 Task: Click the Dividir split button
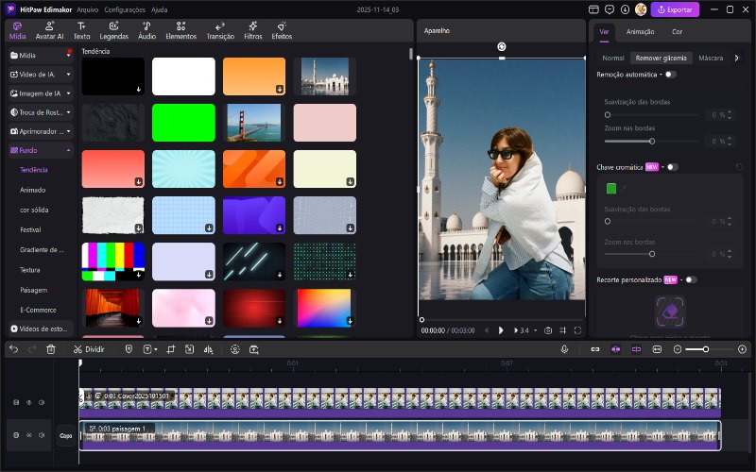(x=89, y=349)
